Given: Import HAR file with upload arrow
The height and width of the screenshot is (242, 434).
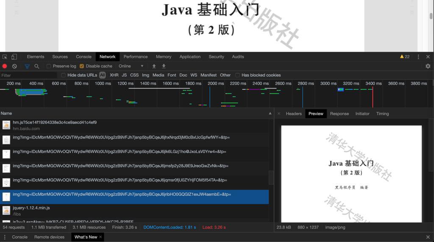Looking at the screenshot, I should click(x=154, y=66).
